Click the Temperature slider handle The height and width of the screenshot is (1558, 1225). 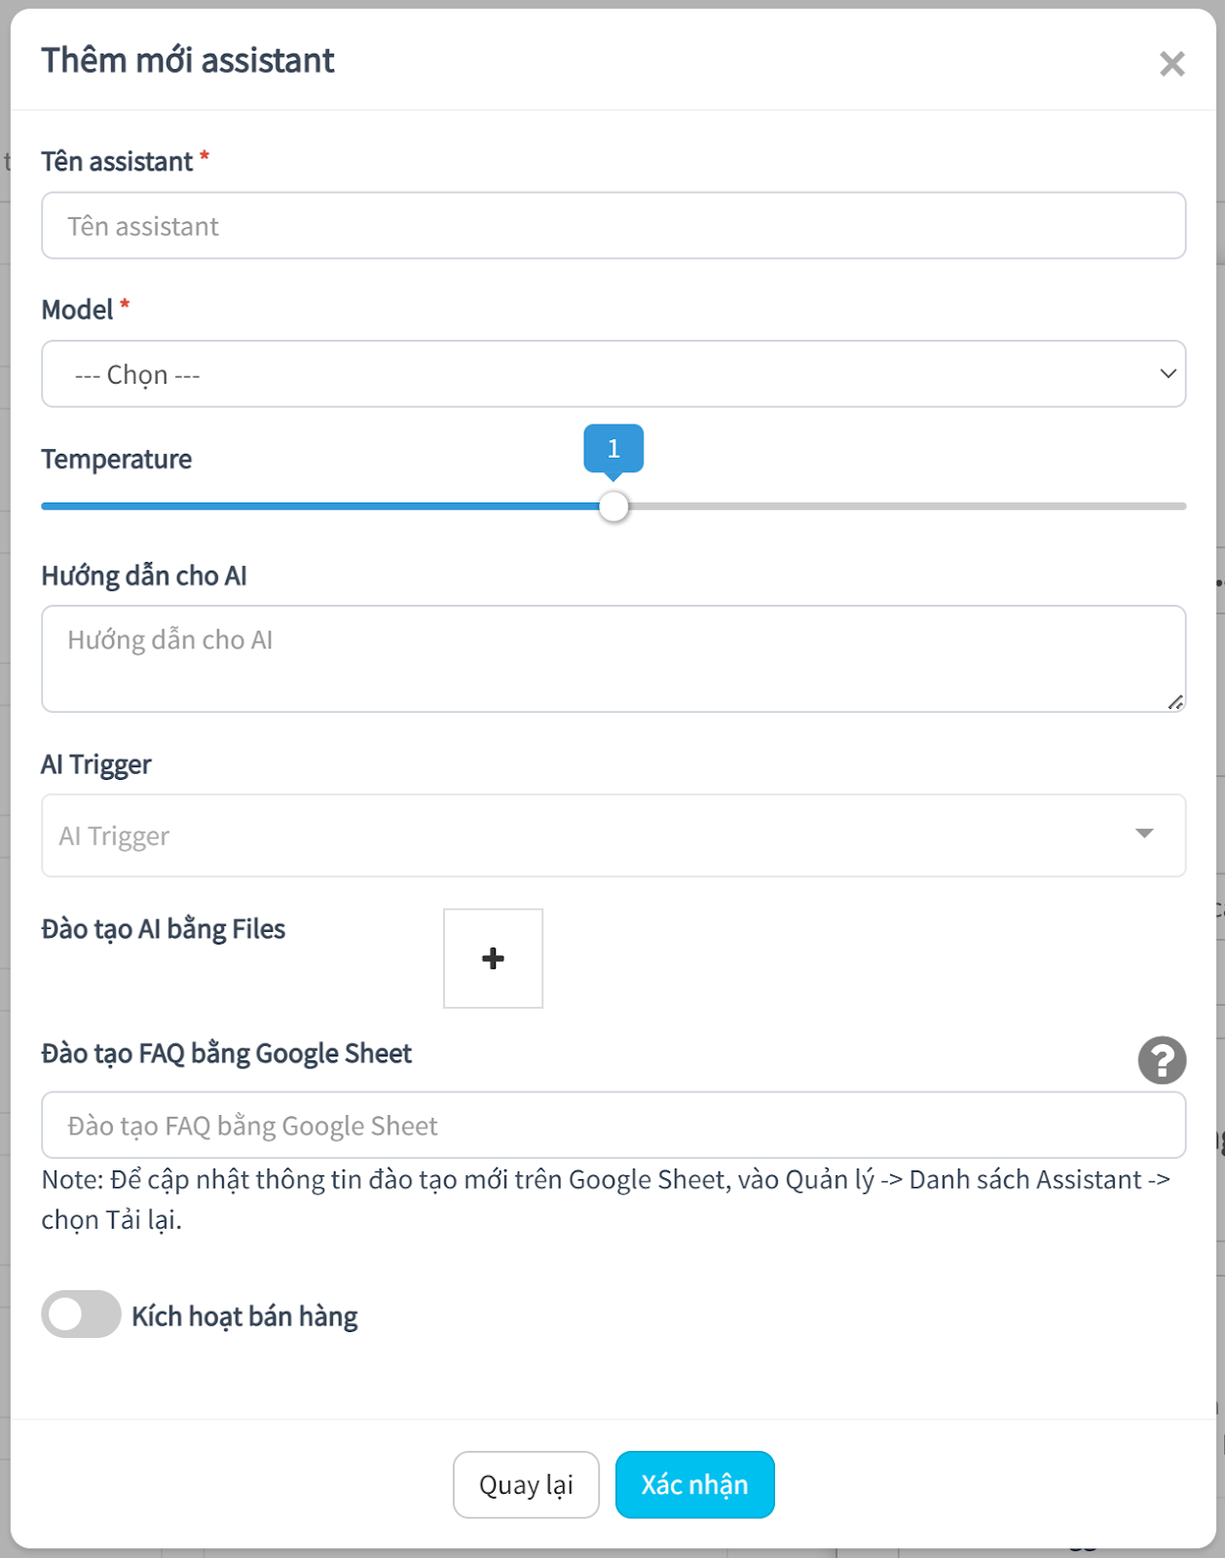[613, 506]
